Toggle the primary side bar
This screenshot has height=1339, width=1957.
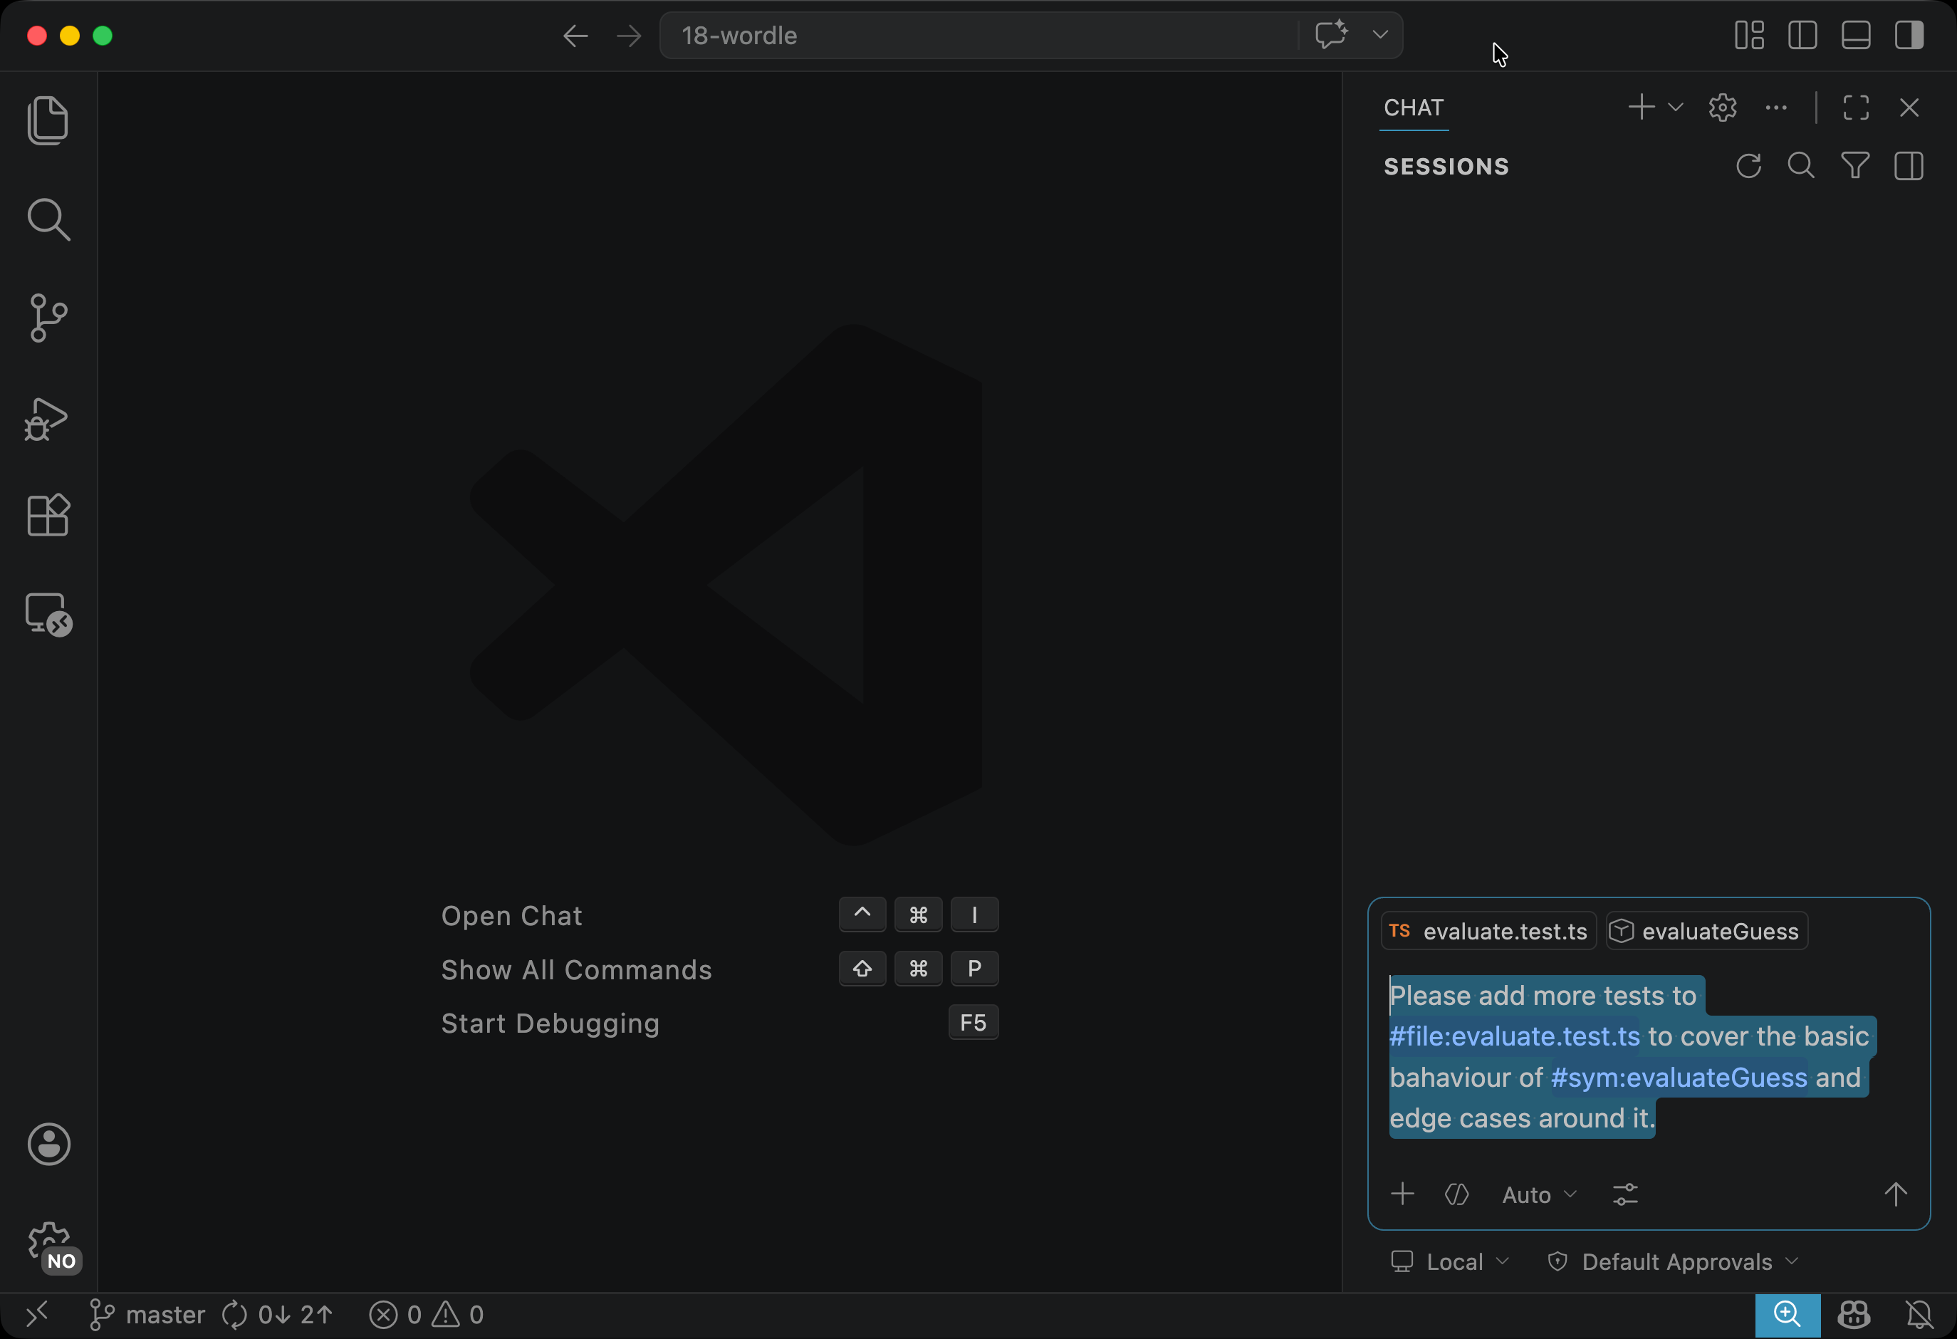pos(1802,36)
